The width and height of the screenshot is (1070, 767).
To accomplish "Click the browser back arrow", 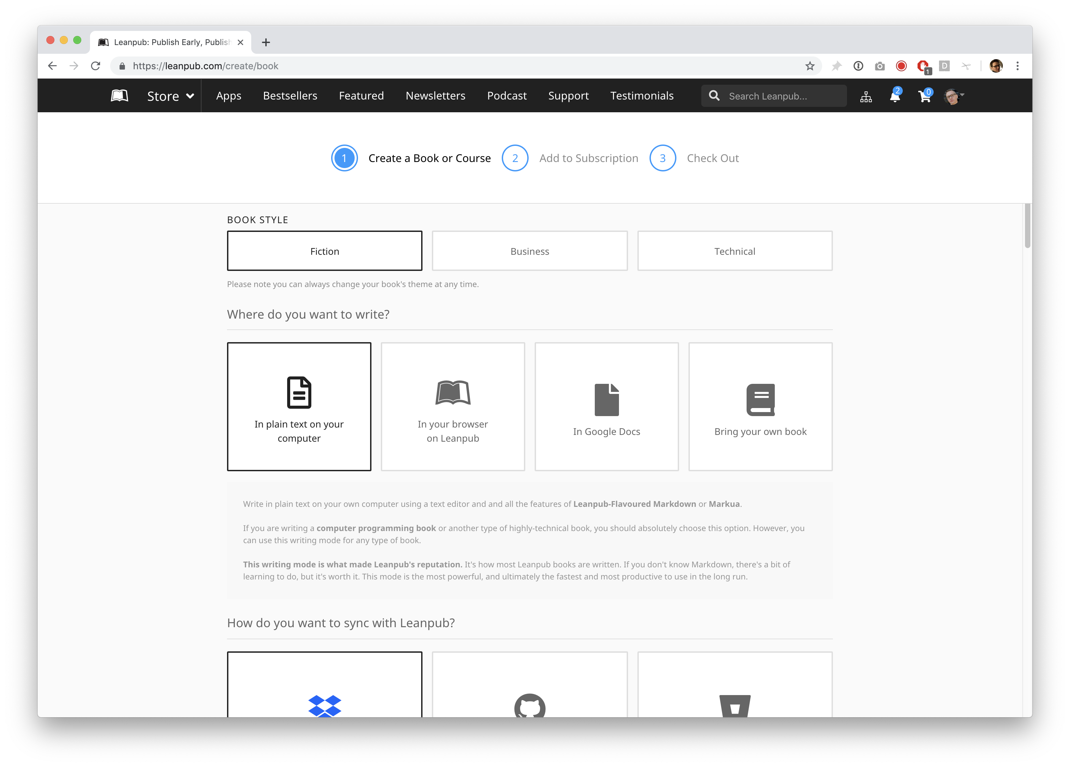I will point(52,66).
